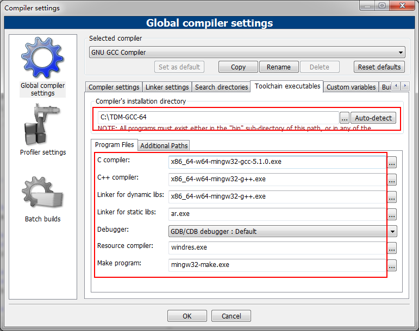Focus the mingw32-make.exe make program field
The width and height of the screenshot is (419, 331).
click(277, 265)
